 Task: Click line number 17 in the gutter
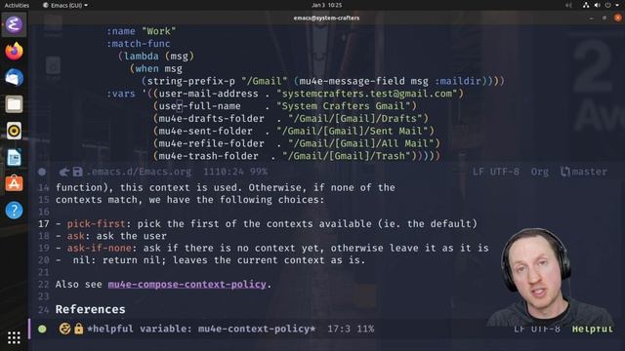[x=44, y=223]
